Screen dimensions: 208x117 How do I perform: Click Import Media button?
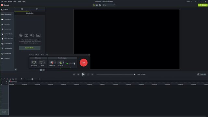click(30, 48)
